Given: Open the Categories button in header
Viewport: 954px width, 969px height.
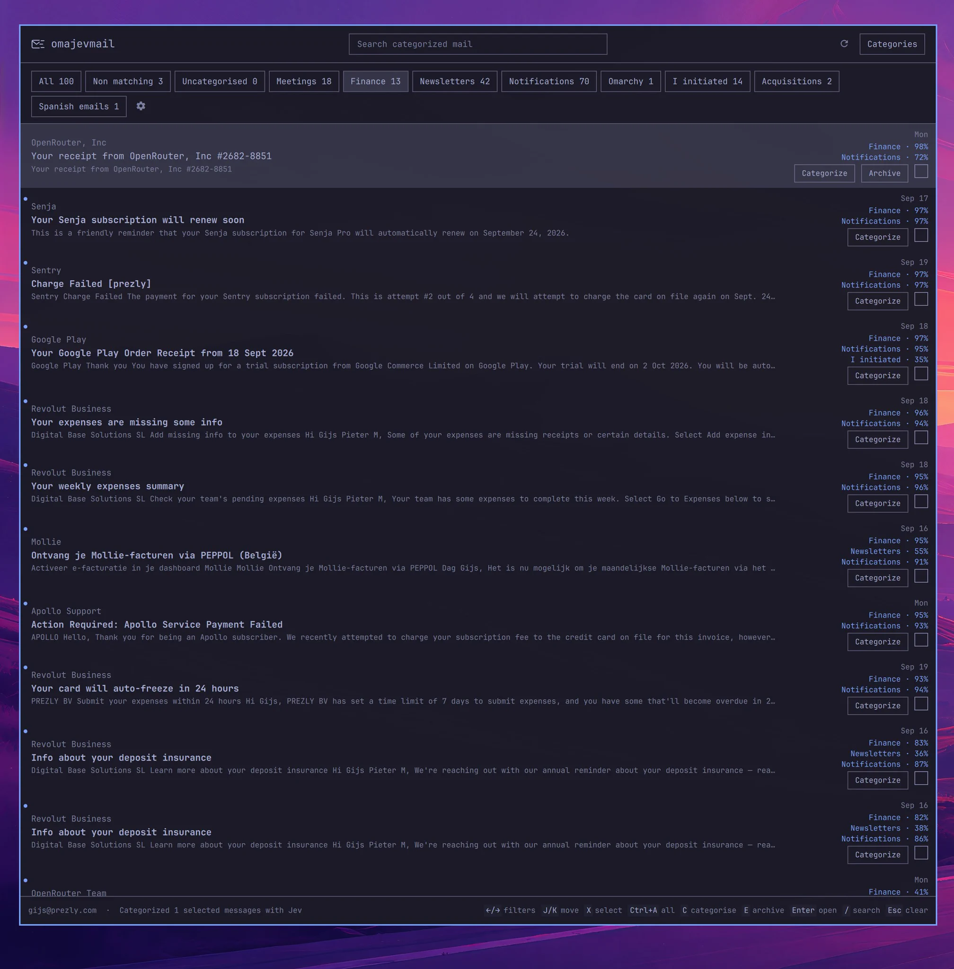Looking at the screenshot, I should (892, 44).
